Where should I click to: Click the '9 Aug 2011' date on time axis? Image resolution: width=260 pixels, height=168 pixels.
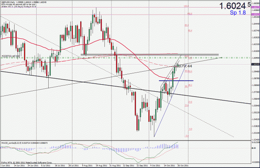pos(87,165)
